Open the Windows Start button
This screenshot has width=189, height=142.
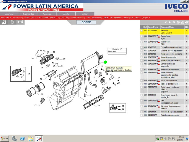(4, 138)
